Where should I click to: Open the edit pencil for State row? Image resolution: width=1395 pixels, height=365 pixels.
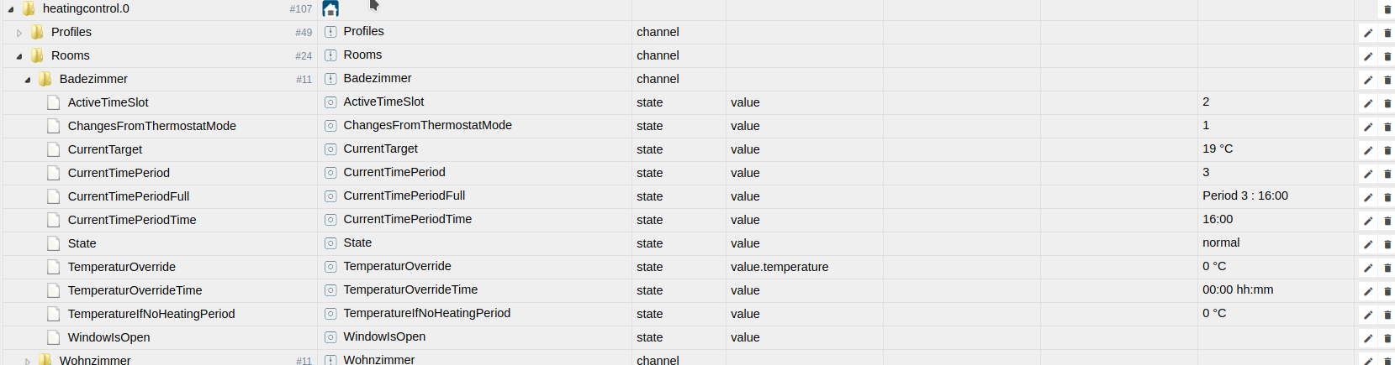(1368, 244)
